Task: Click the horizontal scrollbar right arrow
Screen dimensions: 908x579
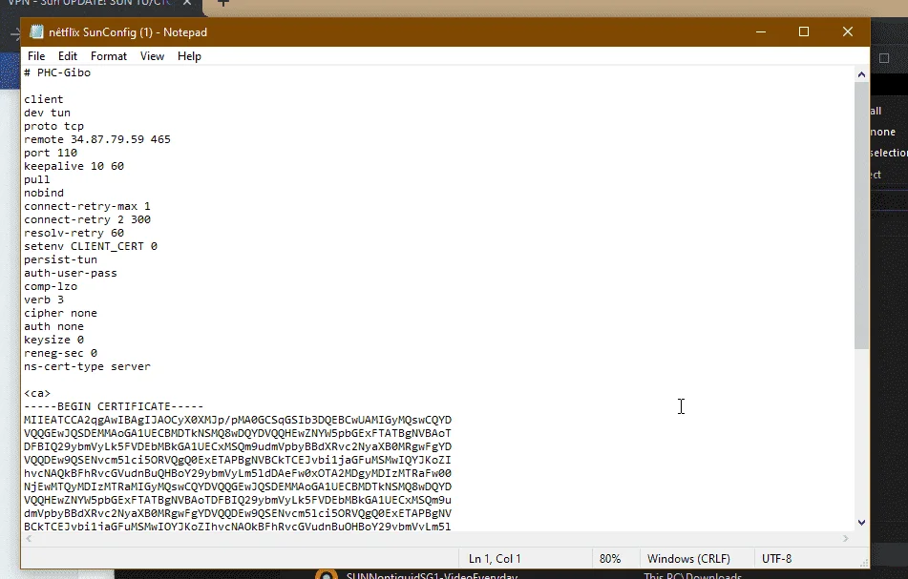Action: click(x=845, y=539)
